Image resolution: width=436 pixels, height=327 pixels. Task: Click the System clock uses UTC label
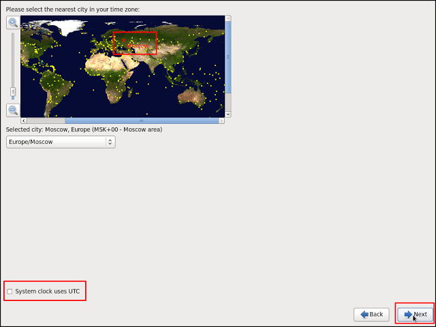point(47,292)
